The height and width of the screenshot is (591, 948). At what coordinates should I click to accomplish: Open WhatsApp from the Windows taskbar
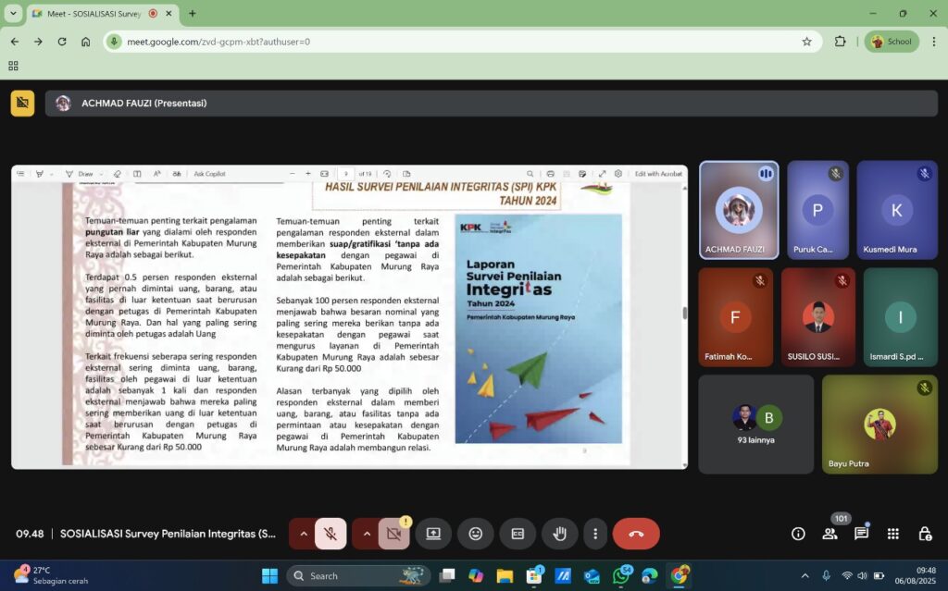[x=622, y=575]
